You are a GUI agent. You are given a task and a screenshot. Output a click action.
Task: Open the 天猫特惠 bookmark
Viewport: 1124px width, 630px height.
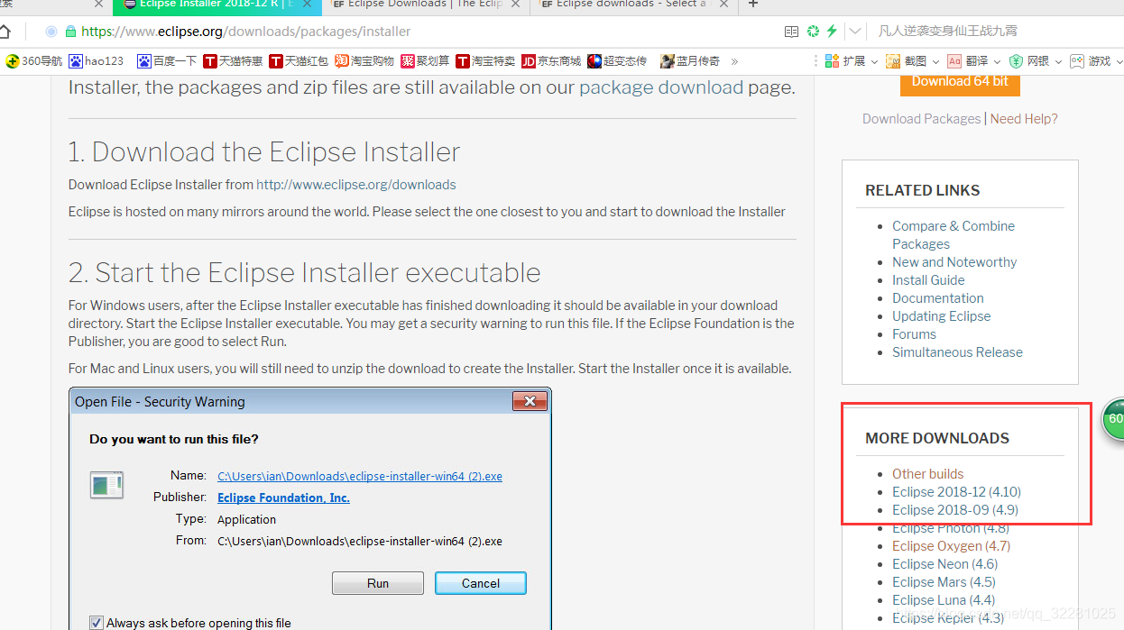tap(233, 61)
